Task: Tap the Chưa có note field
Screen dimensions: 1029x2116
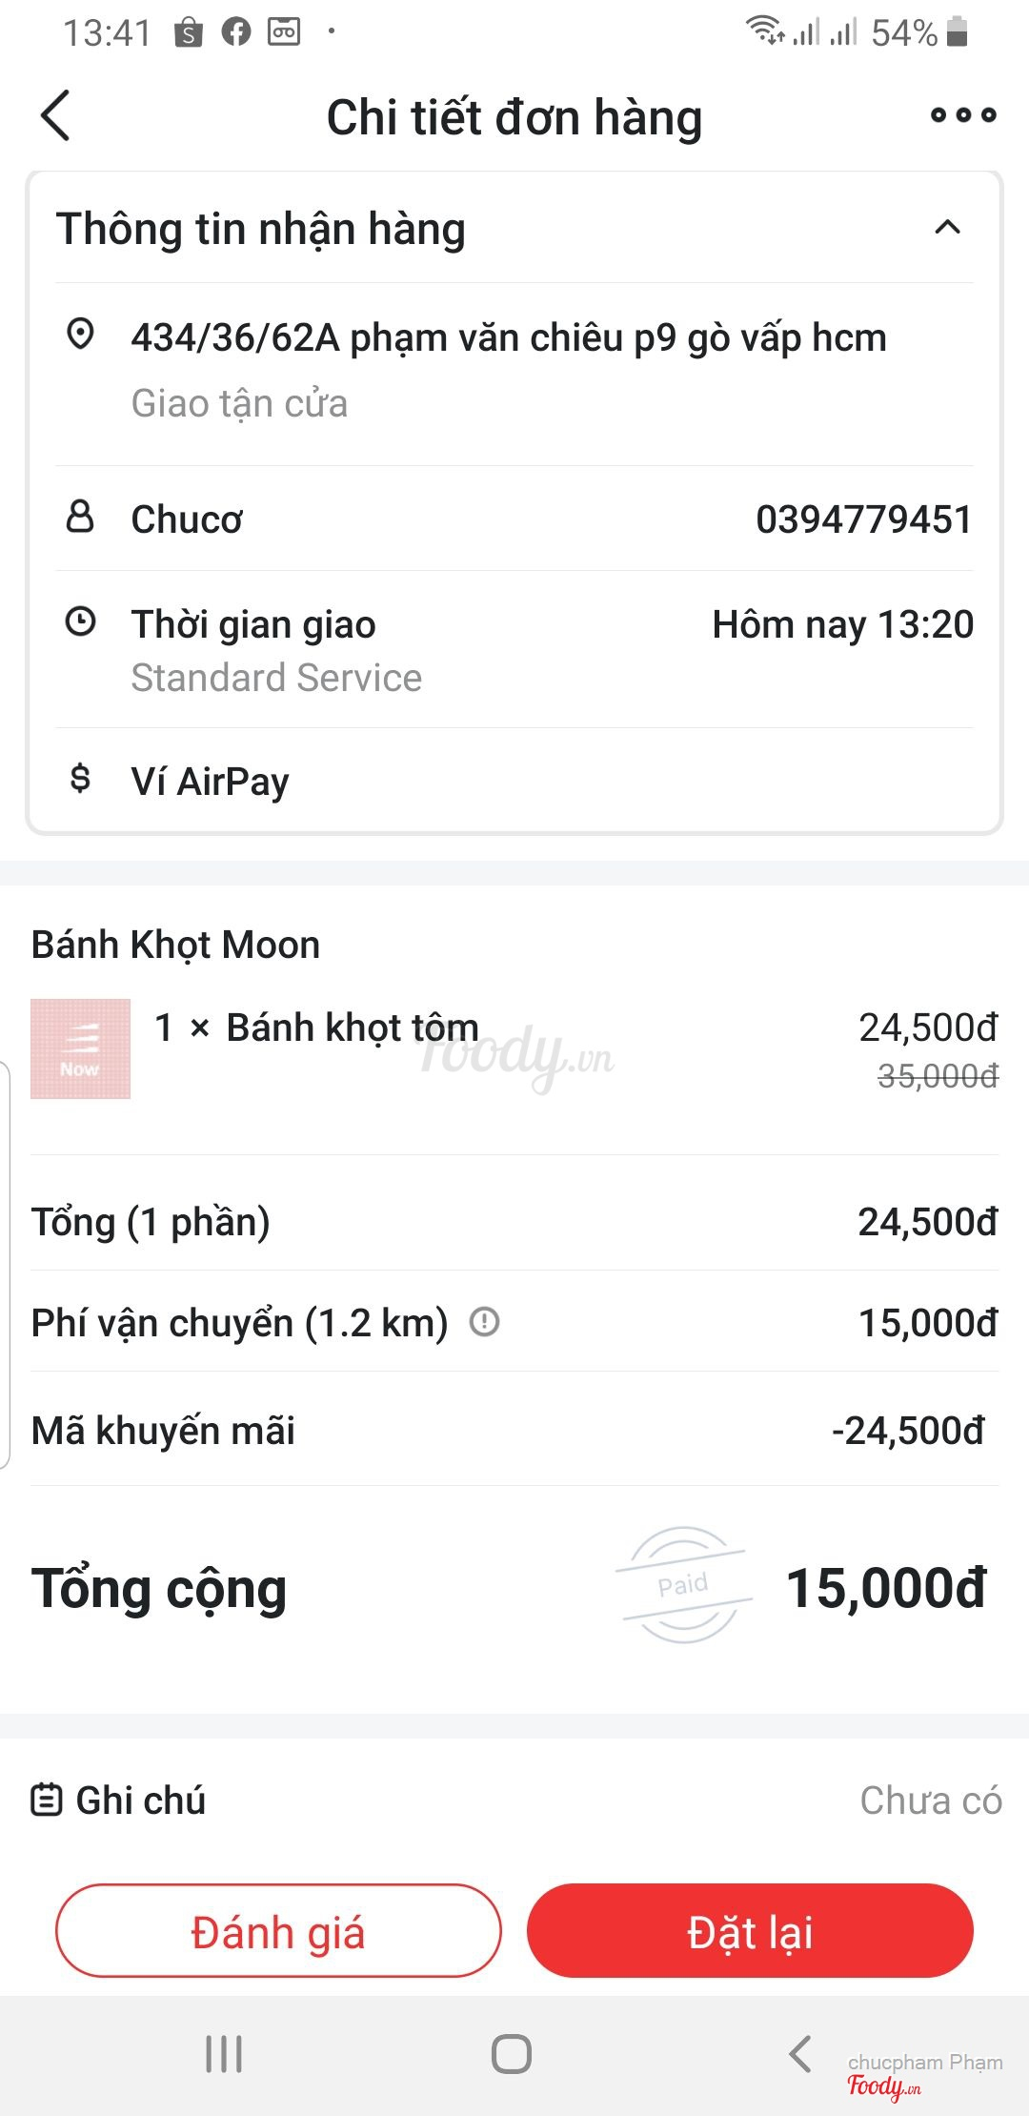Action: click(x=930, y=1801)
